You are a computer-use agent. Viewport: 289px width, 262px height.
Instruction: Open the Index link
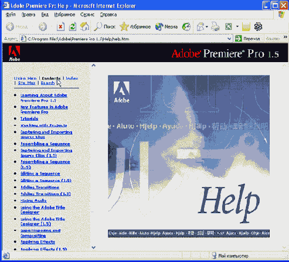click(x=72, y=79)
